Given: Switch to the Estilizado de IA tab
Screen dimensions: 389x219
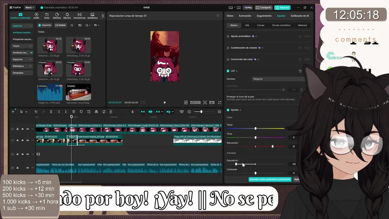Looking at the screenshot, I should pos(300,16).
